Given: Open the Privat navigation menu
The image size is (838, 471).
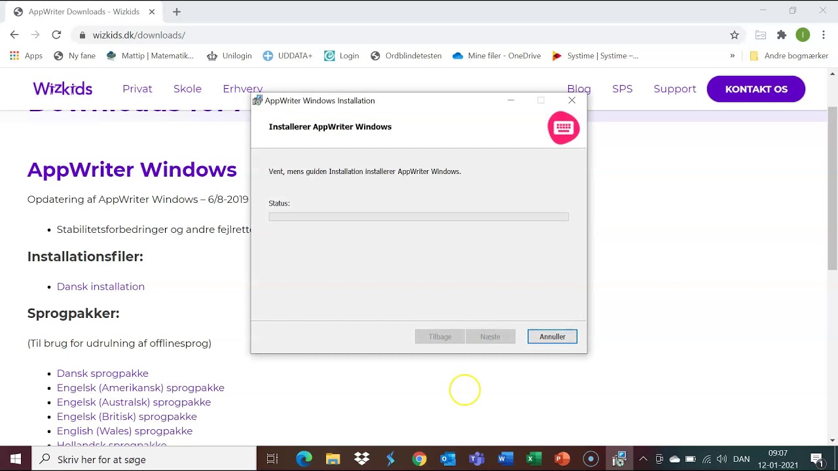Looking at the screenshot, I should coord(137,89).
